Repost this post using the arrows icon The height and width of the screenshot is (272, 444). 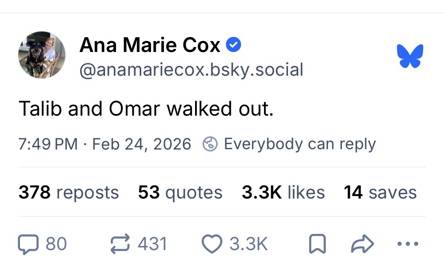pos(119,244)
